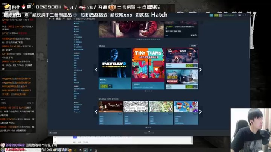Image resolution: width=271 pixels, height=152 pixels.
Task: Open the colorful blue-sky game thumbnail
Action: point(186,107)
